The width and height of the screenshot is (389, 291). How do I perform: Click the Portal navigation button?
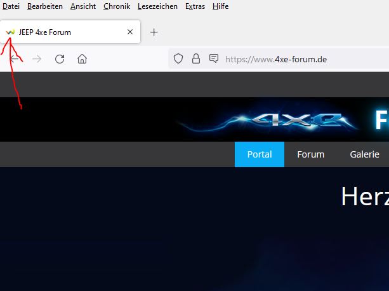pos(260,154)
